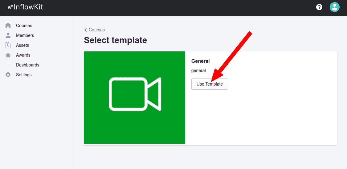Select the Assets paperclip icon
The width and height of the screenshot is (347, 169).
click(x=8, y=45)
